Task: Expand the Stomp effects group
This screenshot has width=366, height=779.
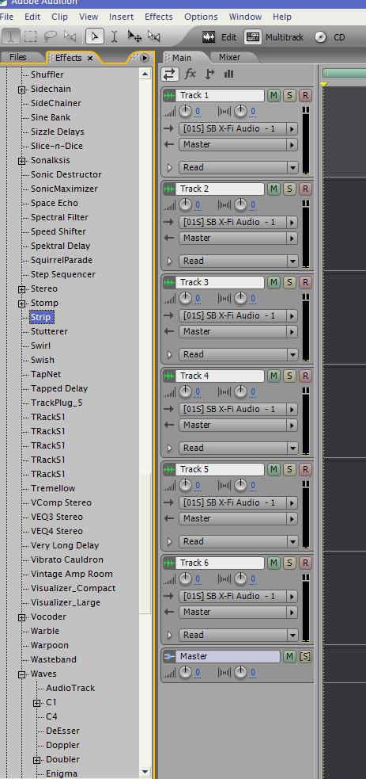Action: (22, 304)
